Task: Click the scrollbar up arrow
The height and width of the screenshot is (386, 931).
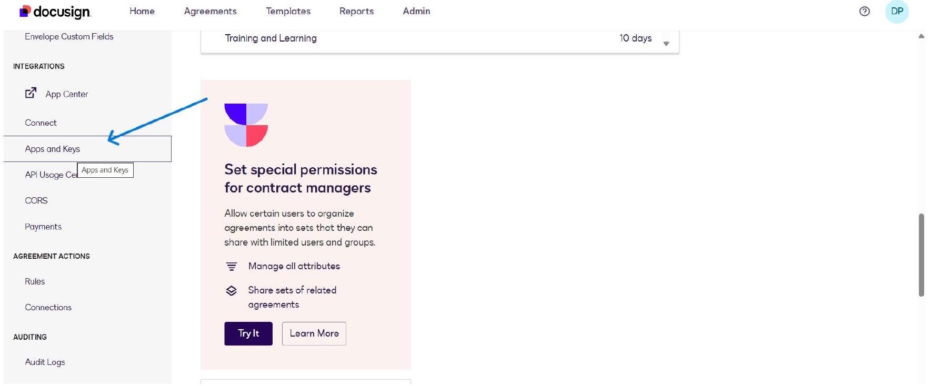Action: pos(921,36)
